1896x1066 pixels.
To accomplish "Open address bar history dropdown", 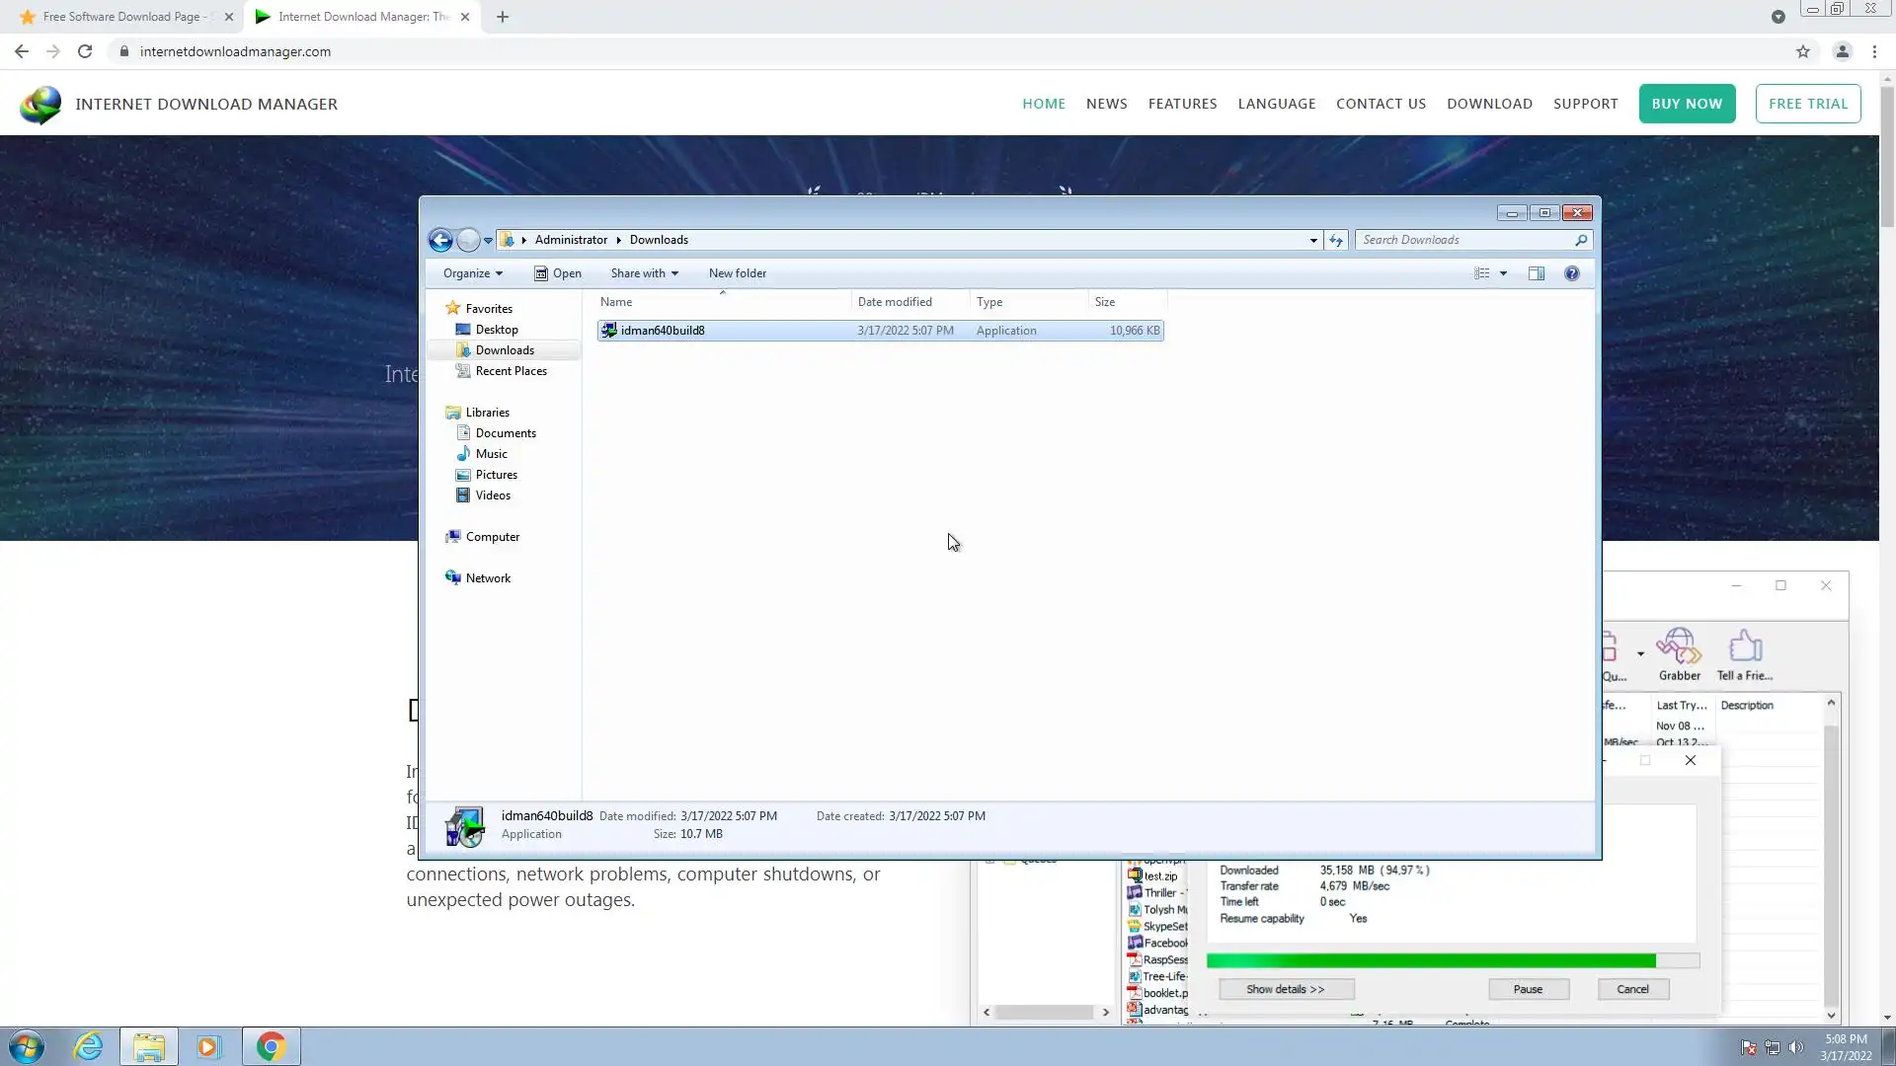I will [x=1313, y=240].
